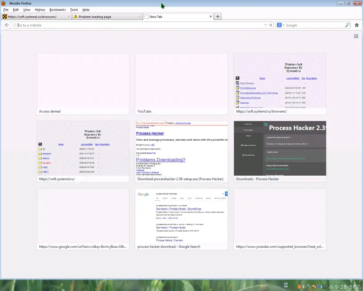Click 'Downloads - Process Hacker' caption text
The width and height of the screenshot is (363, 291).
258,179
